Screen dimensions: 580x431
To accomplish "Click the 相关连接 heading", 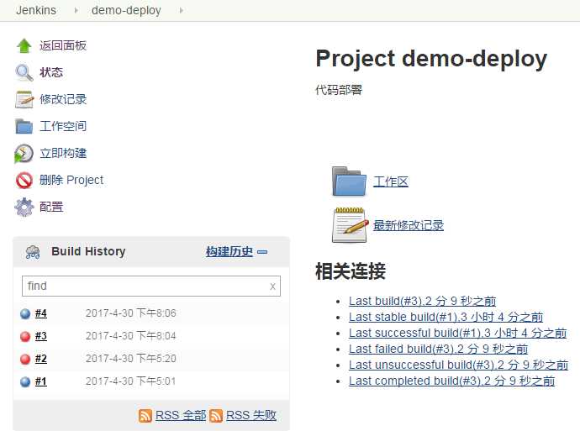I will (351, 271).
